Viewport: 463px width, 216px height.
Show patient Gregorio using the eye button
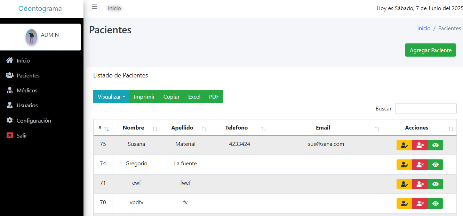pyautogui.click(x=435, y=165)
